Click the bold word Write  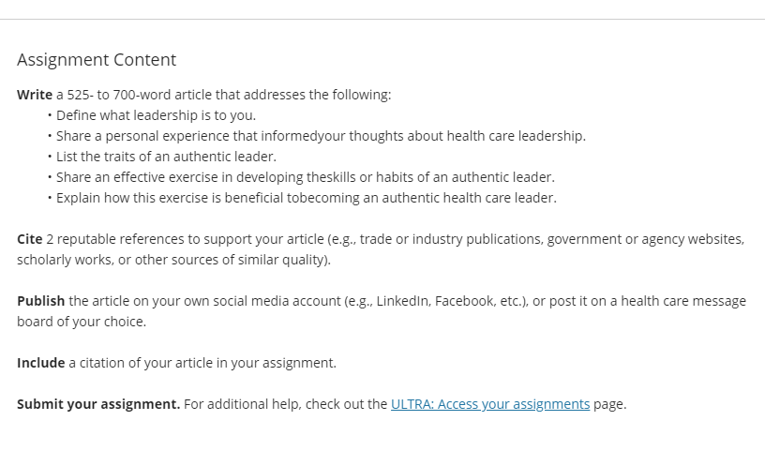(35, 94)
